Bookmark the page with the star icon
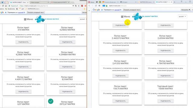Screen dimensions: 193x108 click(79, 6)
